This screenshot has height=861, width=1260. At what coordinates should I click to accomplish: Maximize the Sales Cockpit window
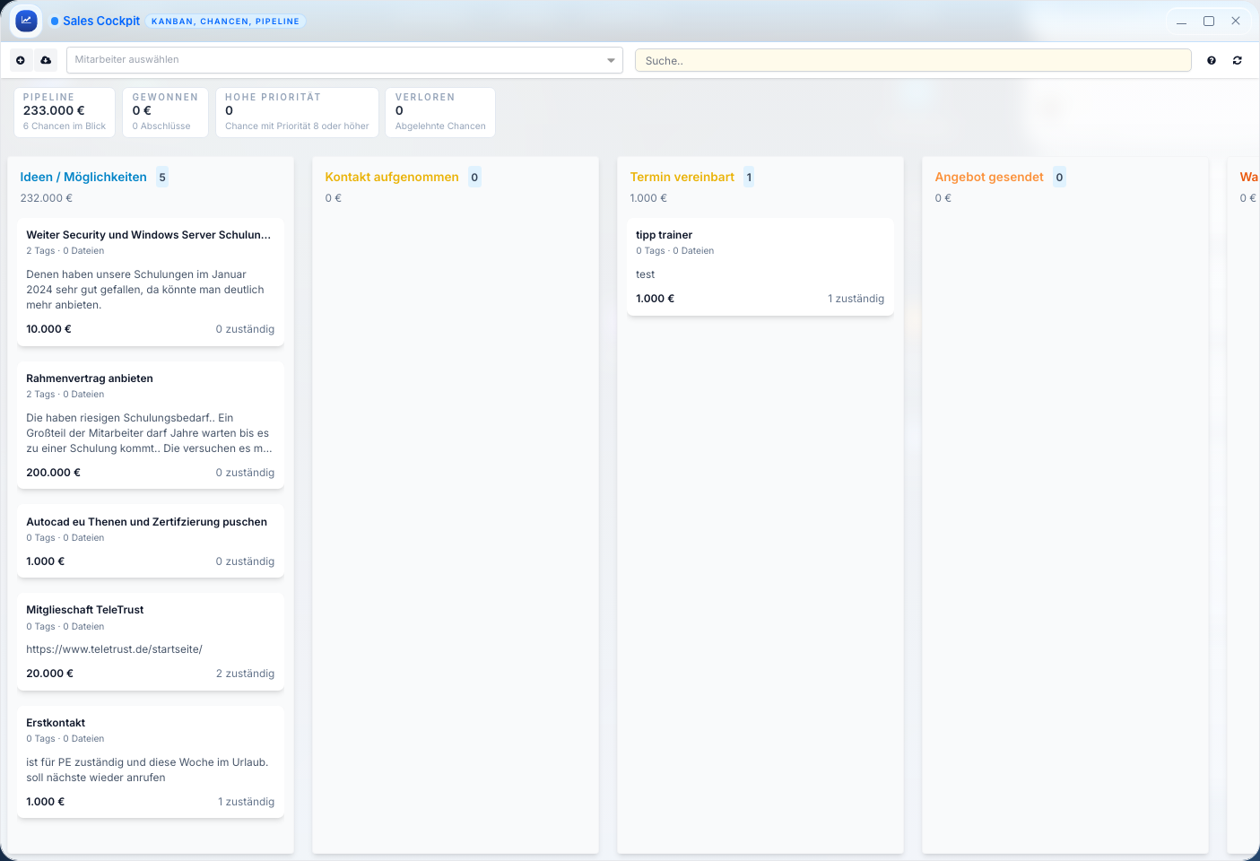coord(1209,21)
